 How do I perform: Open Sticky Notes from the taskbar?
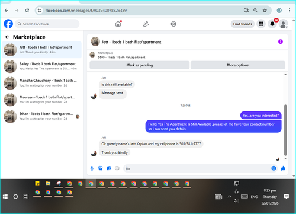point(37,184)
